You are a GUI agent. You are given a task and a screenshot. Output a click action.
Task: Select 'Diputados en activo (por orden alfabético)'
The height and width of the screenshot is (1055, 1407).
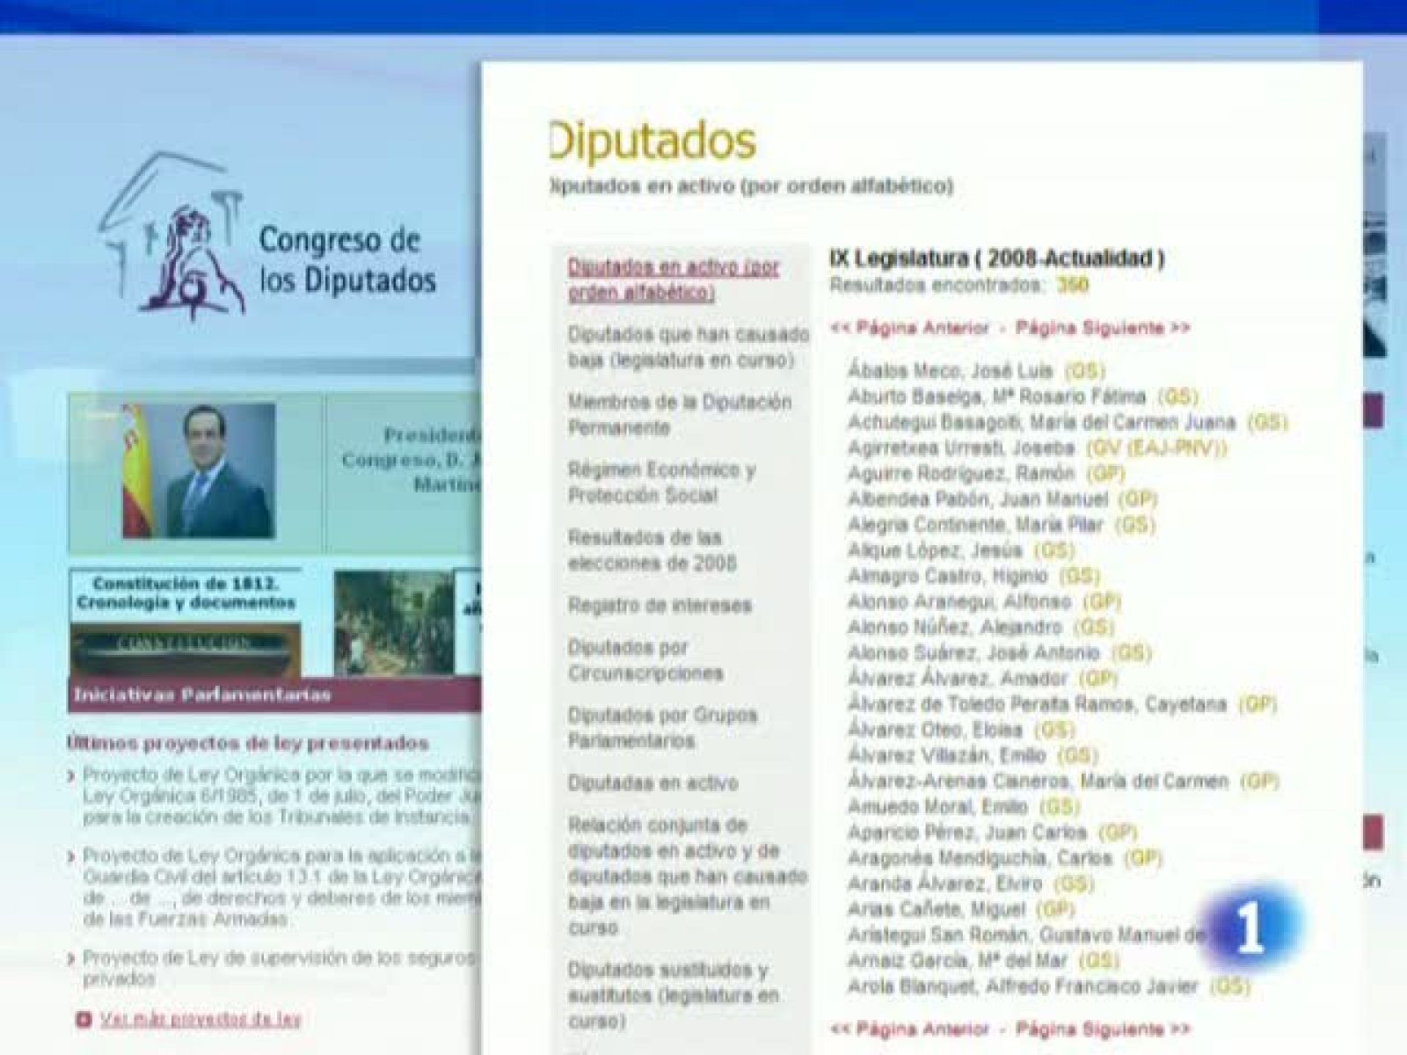tap(668, 280)
